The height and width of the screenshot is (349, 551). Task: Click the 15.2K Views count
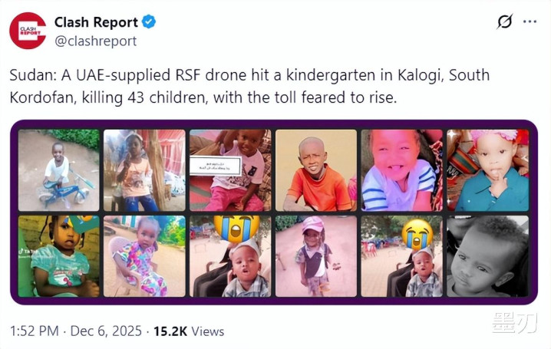[x=189, y=331]
